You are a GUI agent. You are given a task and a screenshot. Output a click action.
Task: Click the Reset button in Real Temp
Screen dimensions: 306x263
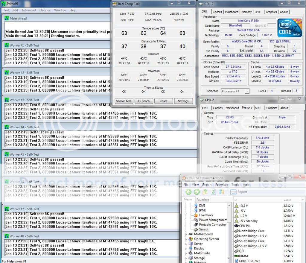164,101
